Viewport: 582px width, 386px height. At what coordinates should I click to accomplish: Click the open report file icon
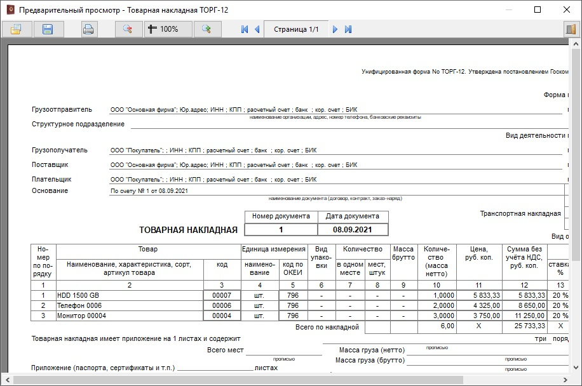point(16,29)
